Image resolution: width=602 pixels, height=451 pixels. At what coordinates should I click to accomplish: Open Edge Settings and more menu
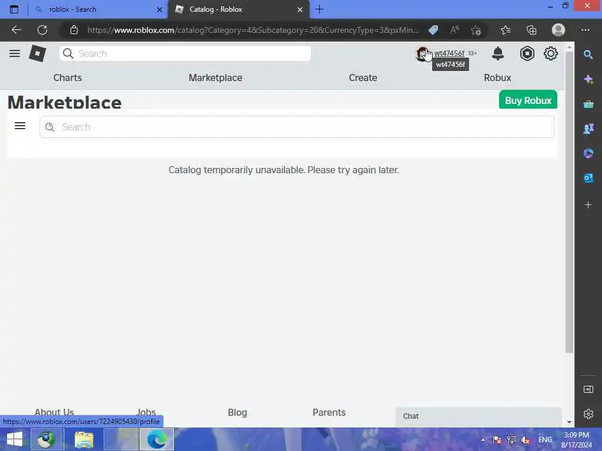pos(585,30)
